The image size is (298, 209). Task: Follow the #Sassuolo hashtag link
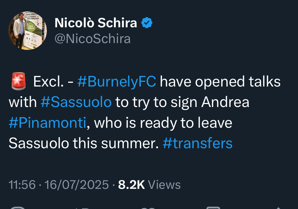(x=76, y=102)
